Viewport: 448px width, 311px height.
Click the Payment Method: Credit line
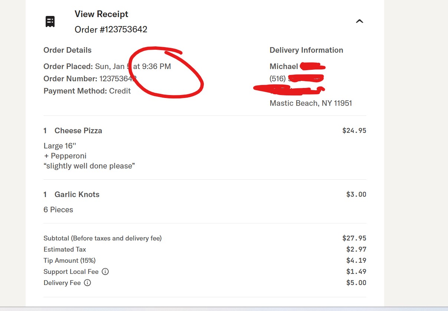click(87, 91)
